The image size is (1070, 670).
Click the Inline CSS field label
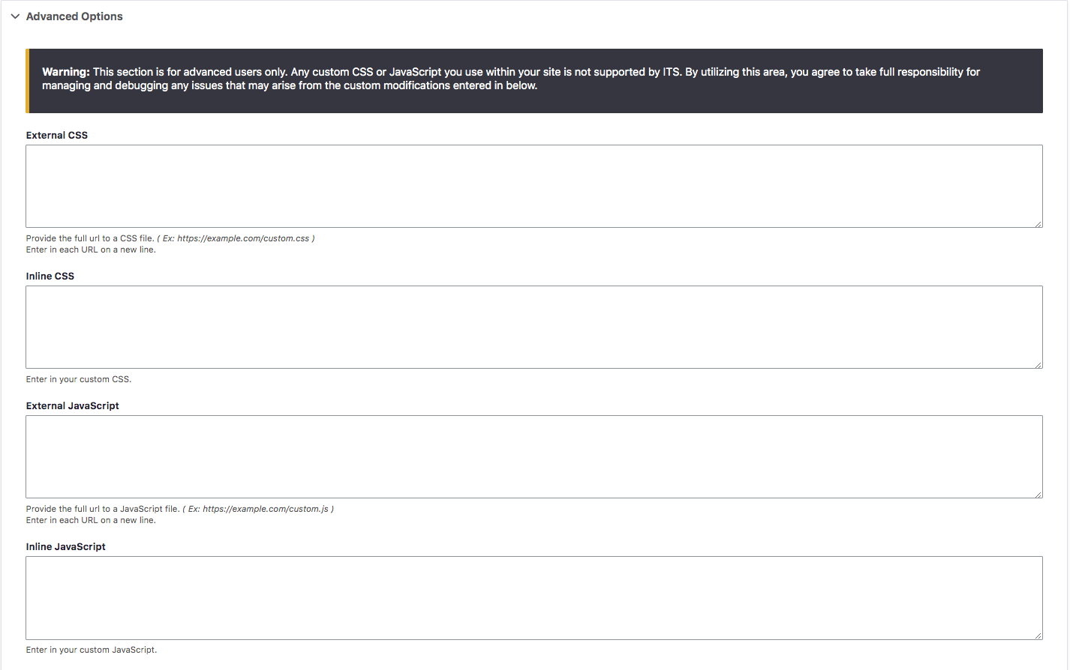50,277
